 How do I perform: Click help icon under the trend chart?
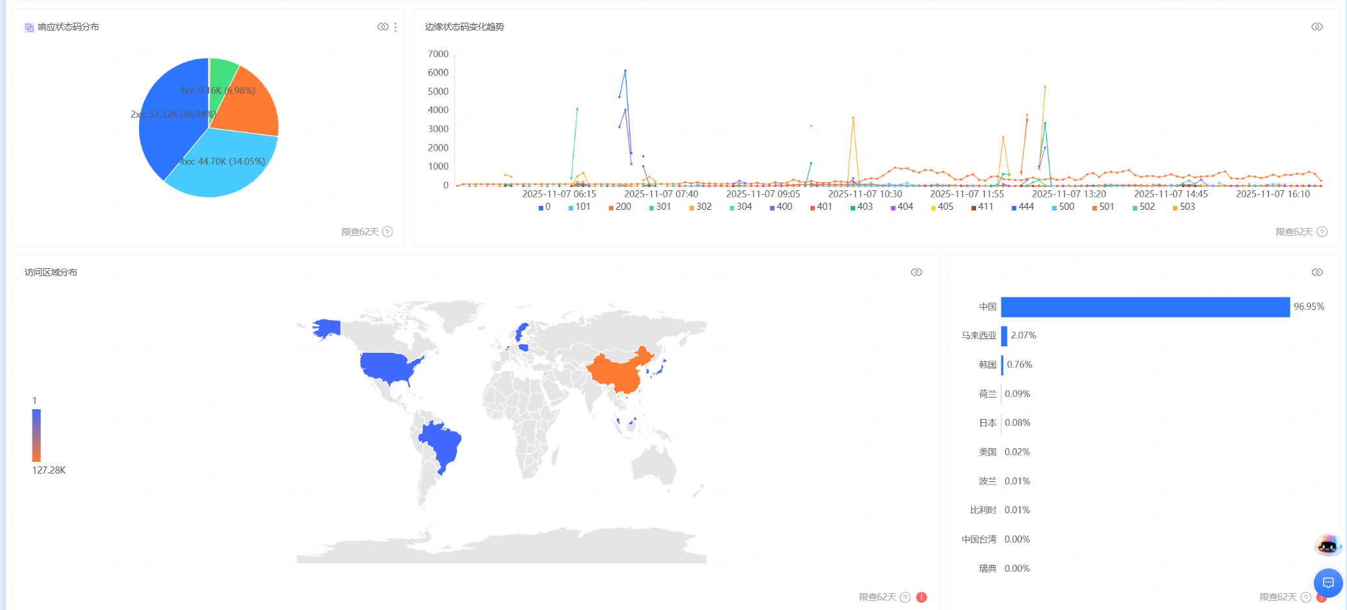click(x=1322, y=232)
